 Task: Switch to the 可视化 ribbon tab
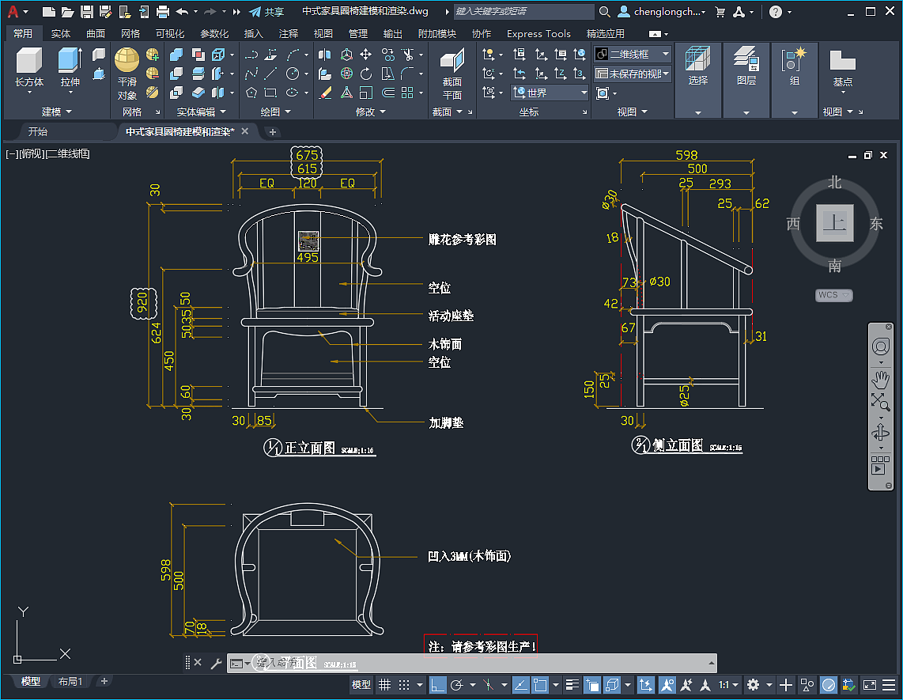click(x=170, y=33)
